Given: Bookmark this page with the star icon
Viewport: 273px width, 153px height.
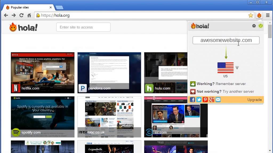Looking at the screenshot, I should (x=251, y=15).
